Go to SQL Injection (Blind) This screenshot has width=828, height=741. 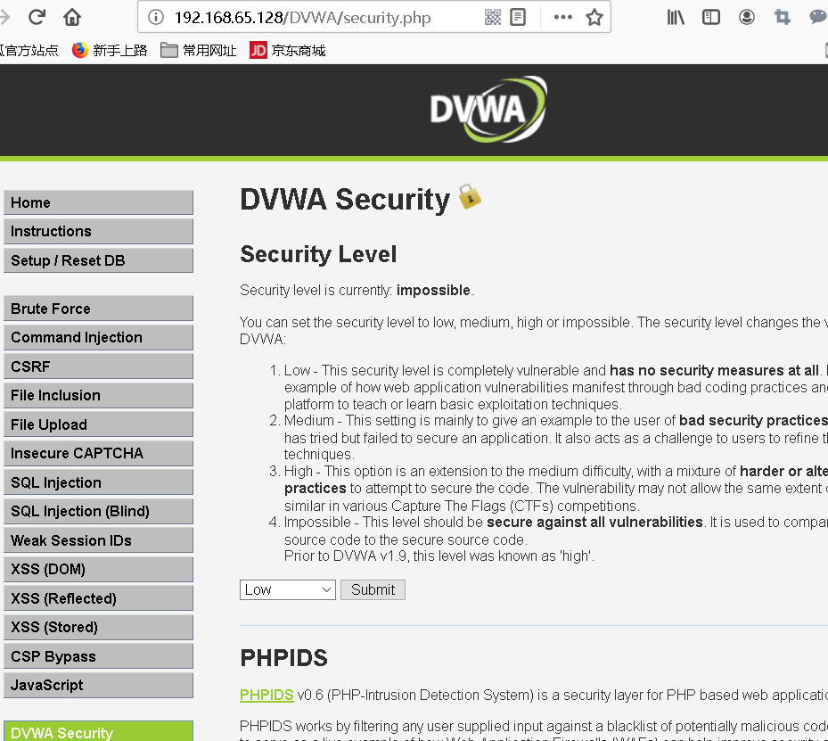98,511
